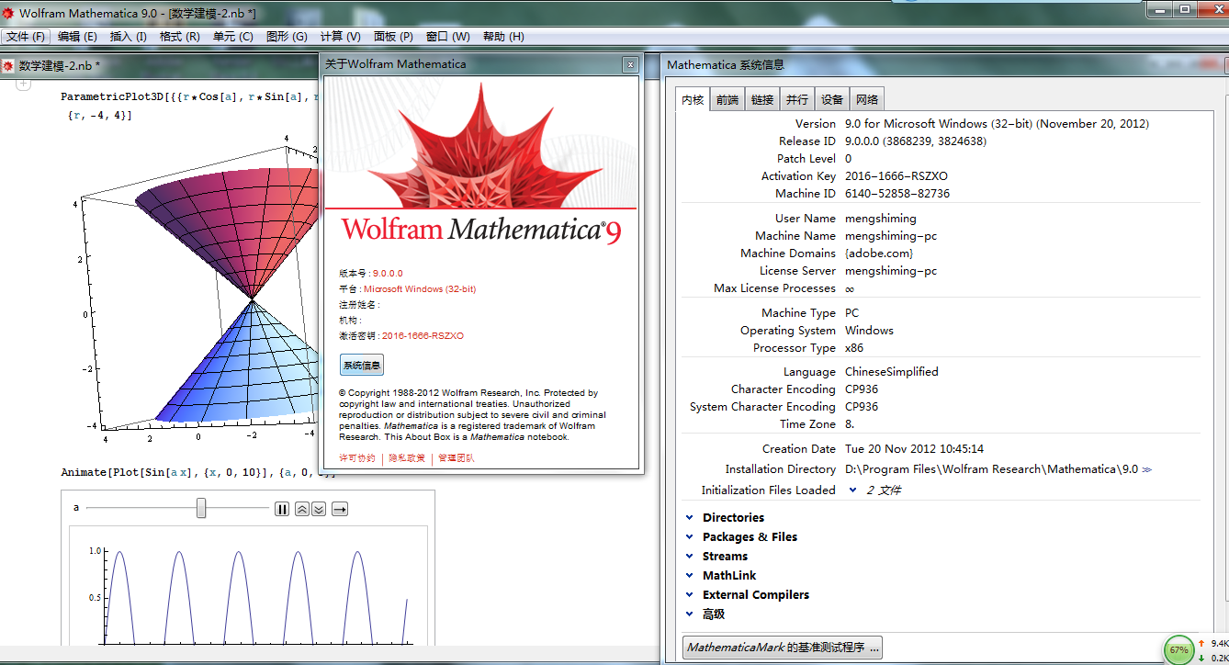1229x665 pixels.
Task: Click the Processor Type value x86
Action: coord(854,348)
